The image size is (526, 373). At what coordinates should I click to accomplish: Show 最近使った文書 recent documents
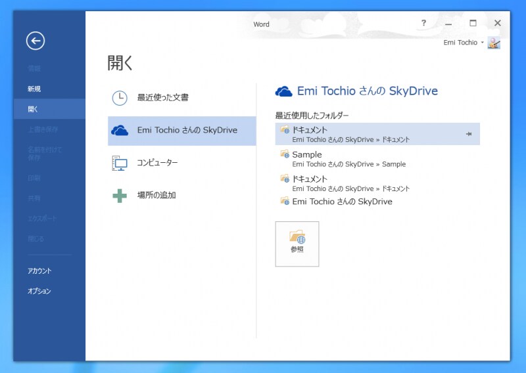(162, 98)
